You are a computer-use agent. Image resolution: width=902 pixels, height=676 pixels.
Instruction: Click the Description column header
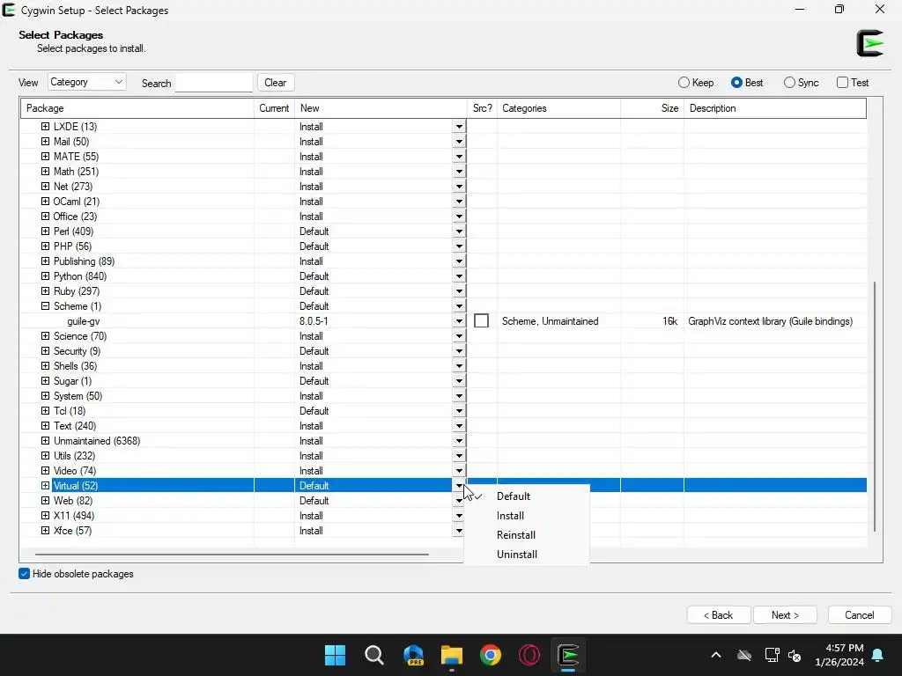point(775,108)
